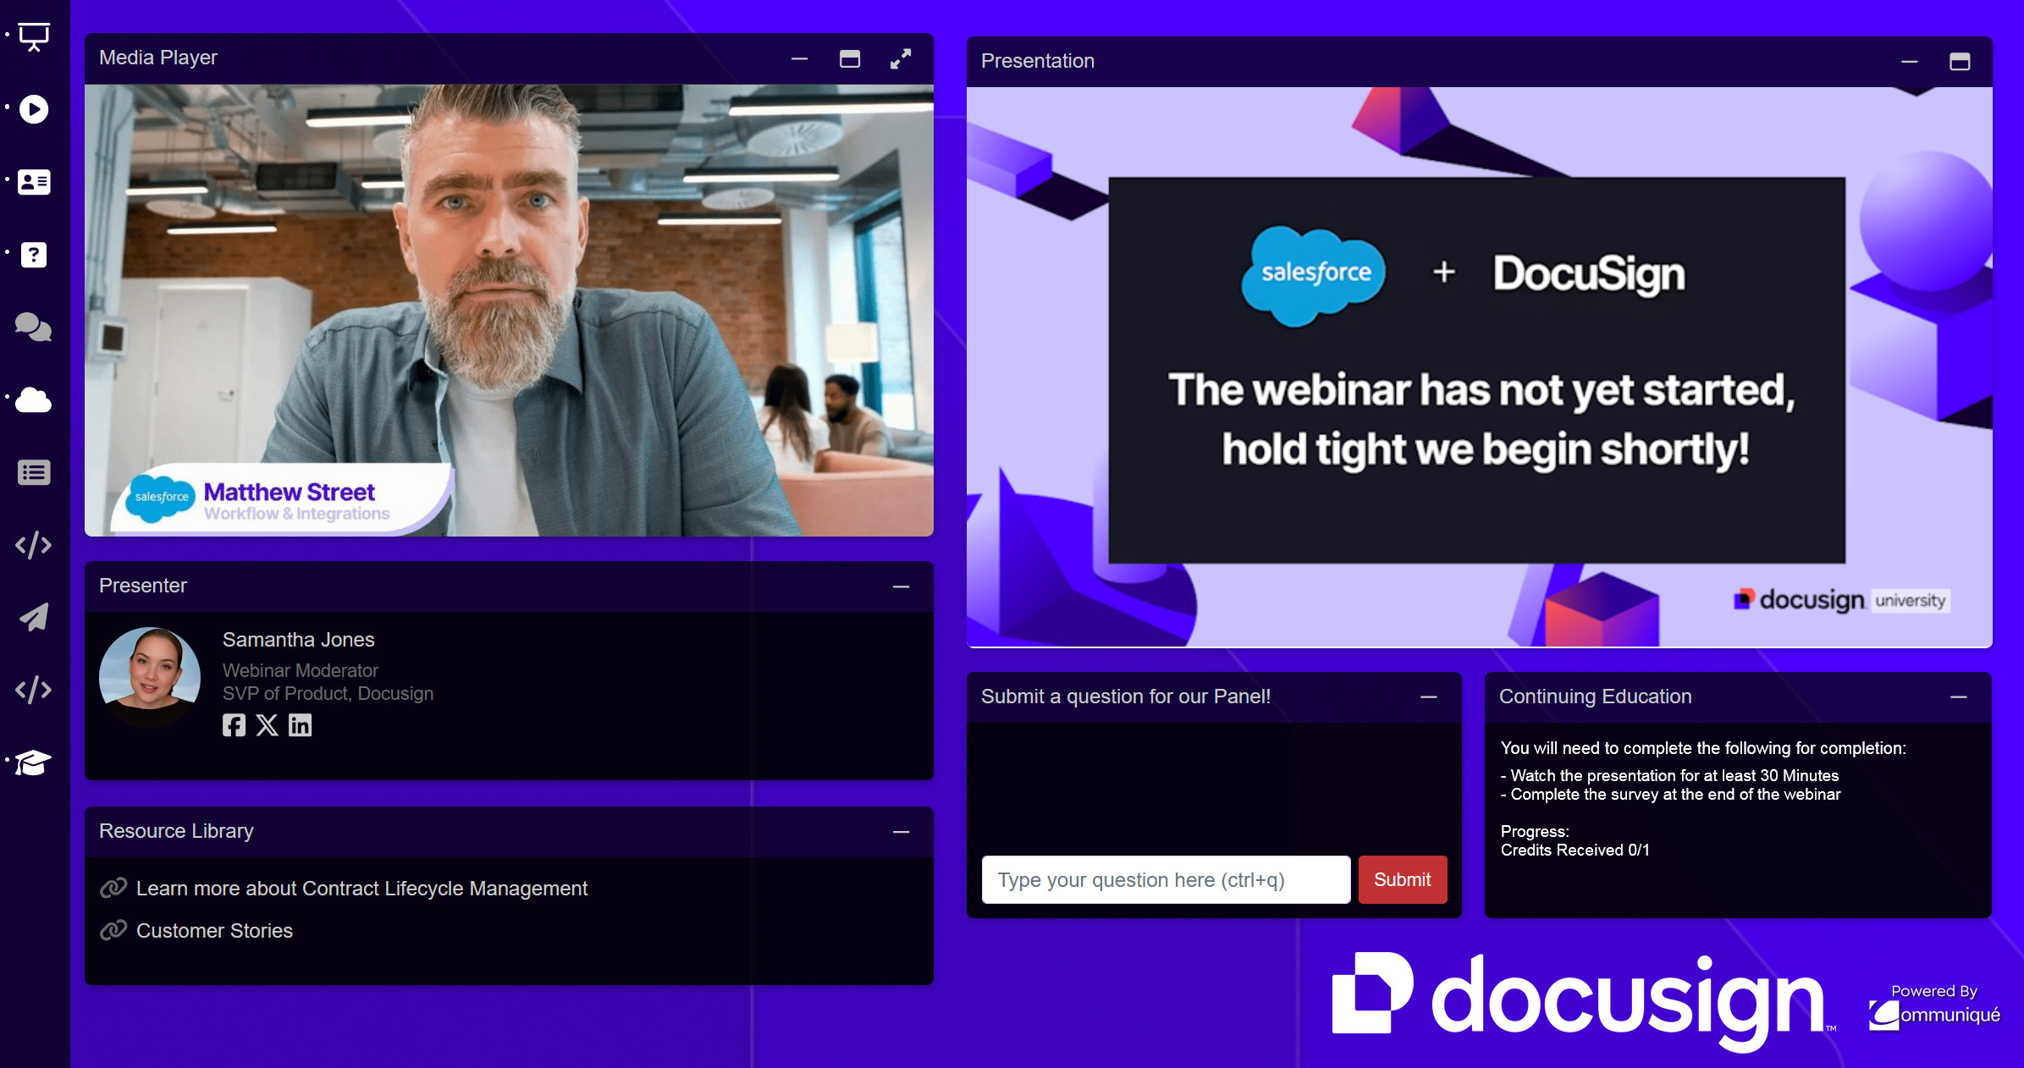Open the question mark sidebar icon
Screen dimensions: 2024x1068
(x=34, y=255)
